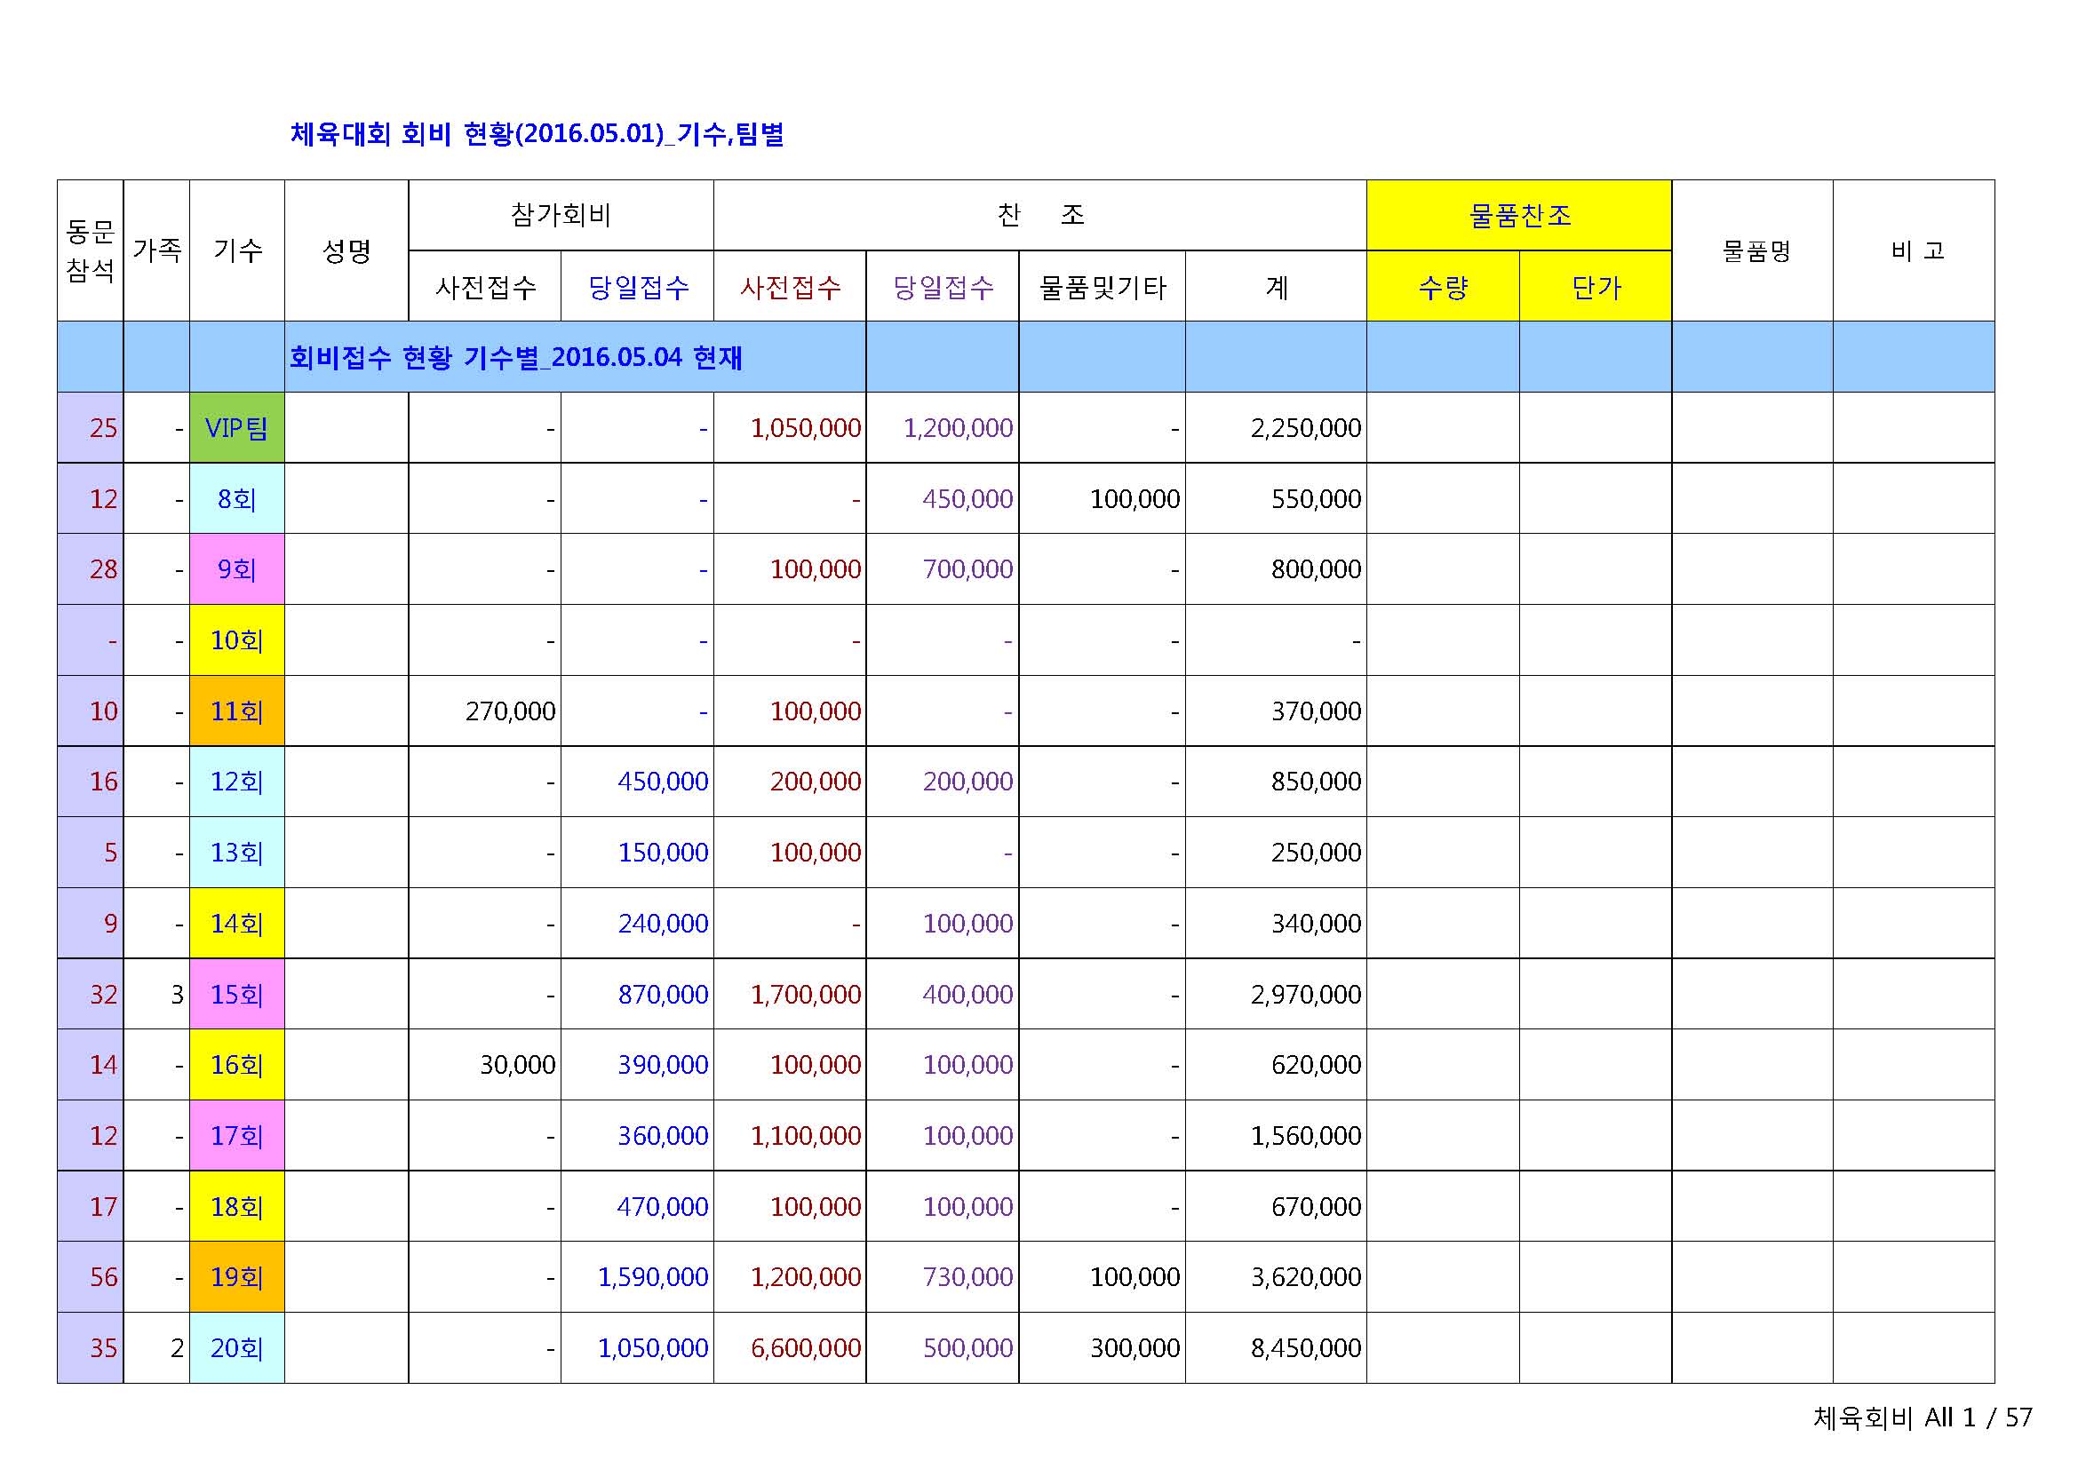Select the 성명 column header
Viewport: 2078px width, 1469px height.
coord(346,250)
